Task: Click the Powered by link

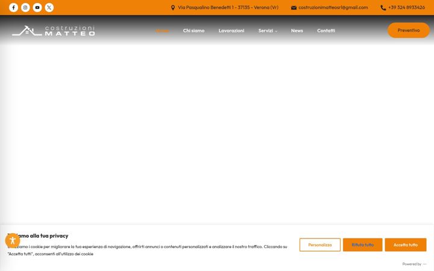Action: 414,264
